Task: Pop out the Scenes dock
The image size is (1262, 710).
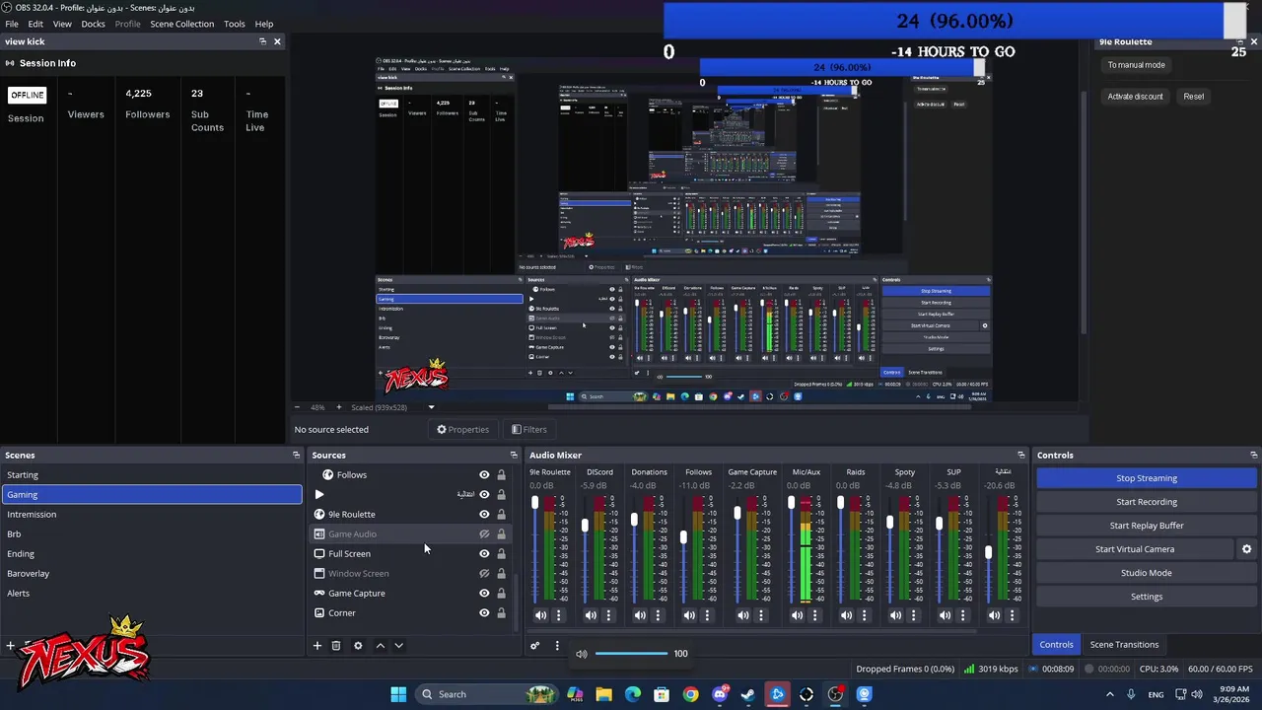Action: click(x=296, y=456)
